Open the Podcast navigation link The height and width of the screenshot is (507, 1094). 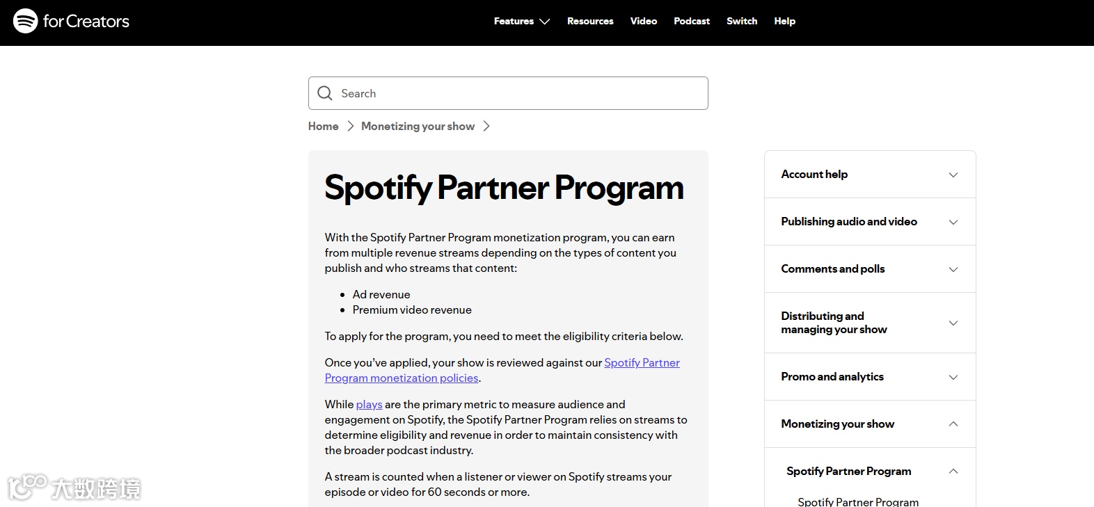(692, 22)
